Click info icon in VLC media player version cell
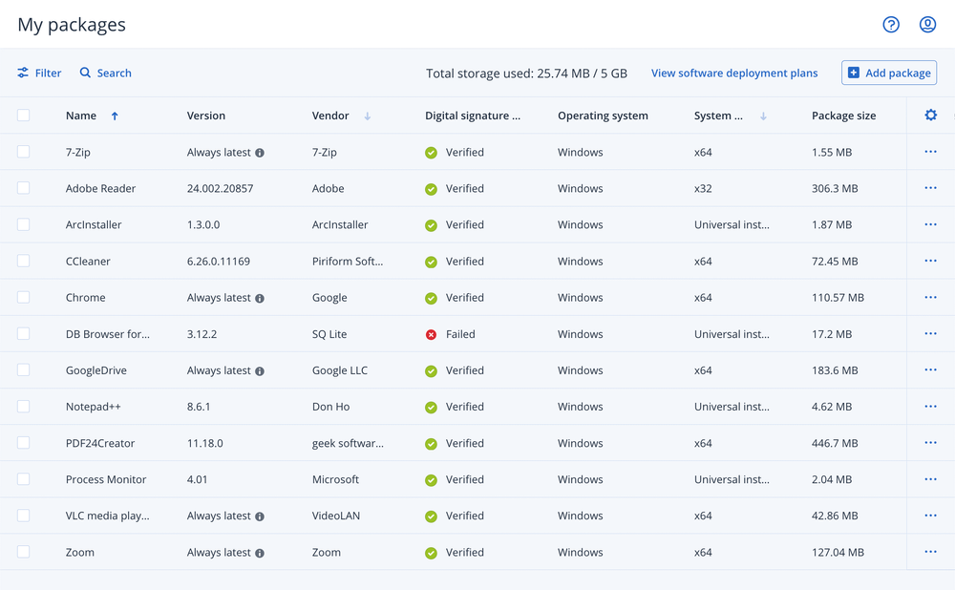This screenshot has width=955, height=590. 260,516
